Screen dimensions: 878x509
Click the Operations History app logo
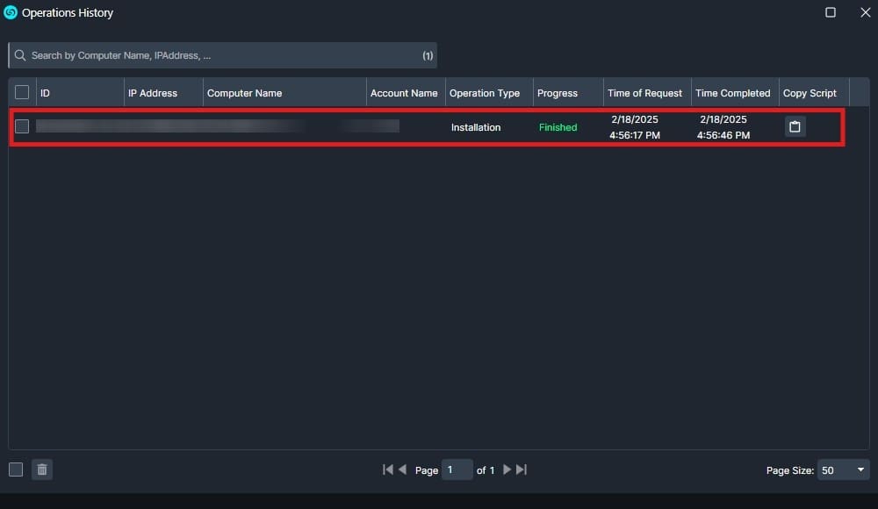click(x=11, y=12)
